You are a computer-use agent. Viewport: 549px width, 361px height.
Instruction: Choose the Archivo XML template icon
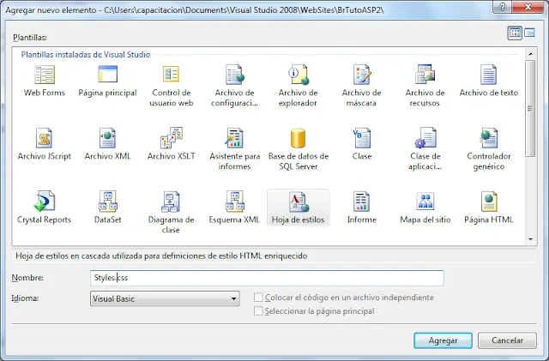click(108, 138)
